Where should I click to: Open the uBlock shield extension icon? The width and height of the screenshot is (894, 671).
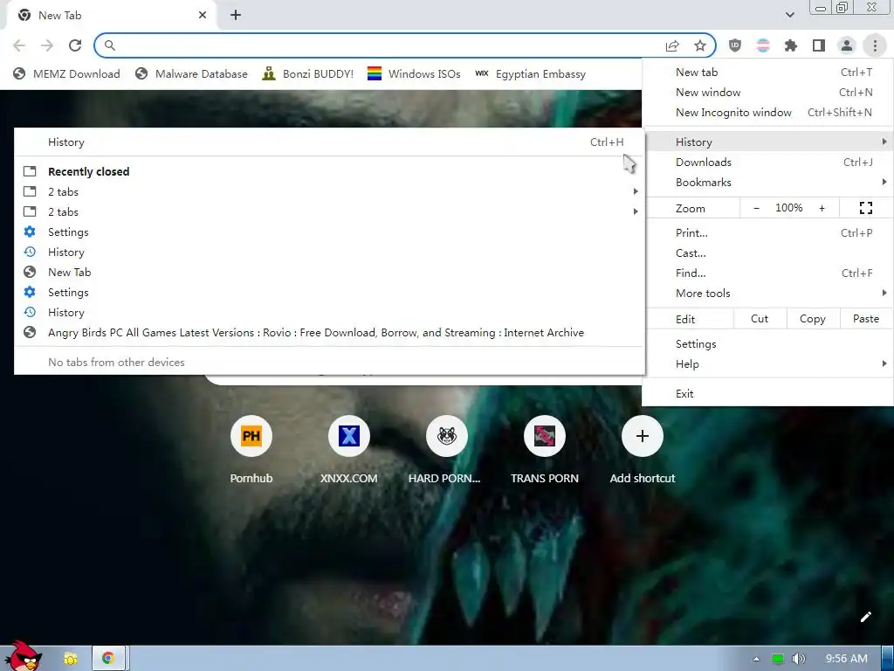(x=735, y=45)
